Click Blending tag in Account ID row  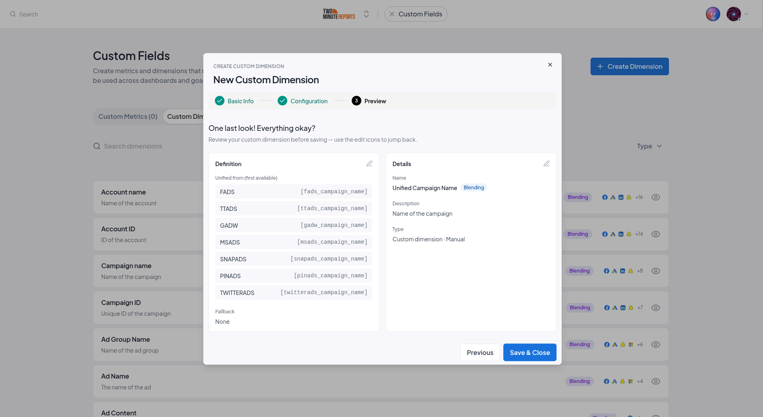(578, 234)
